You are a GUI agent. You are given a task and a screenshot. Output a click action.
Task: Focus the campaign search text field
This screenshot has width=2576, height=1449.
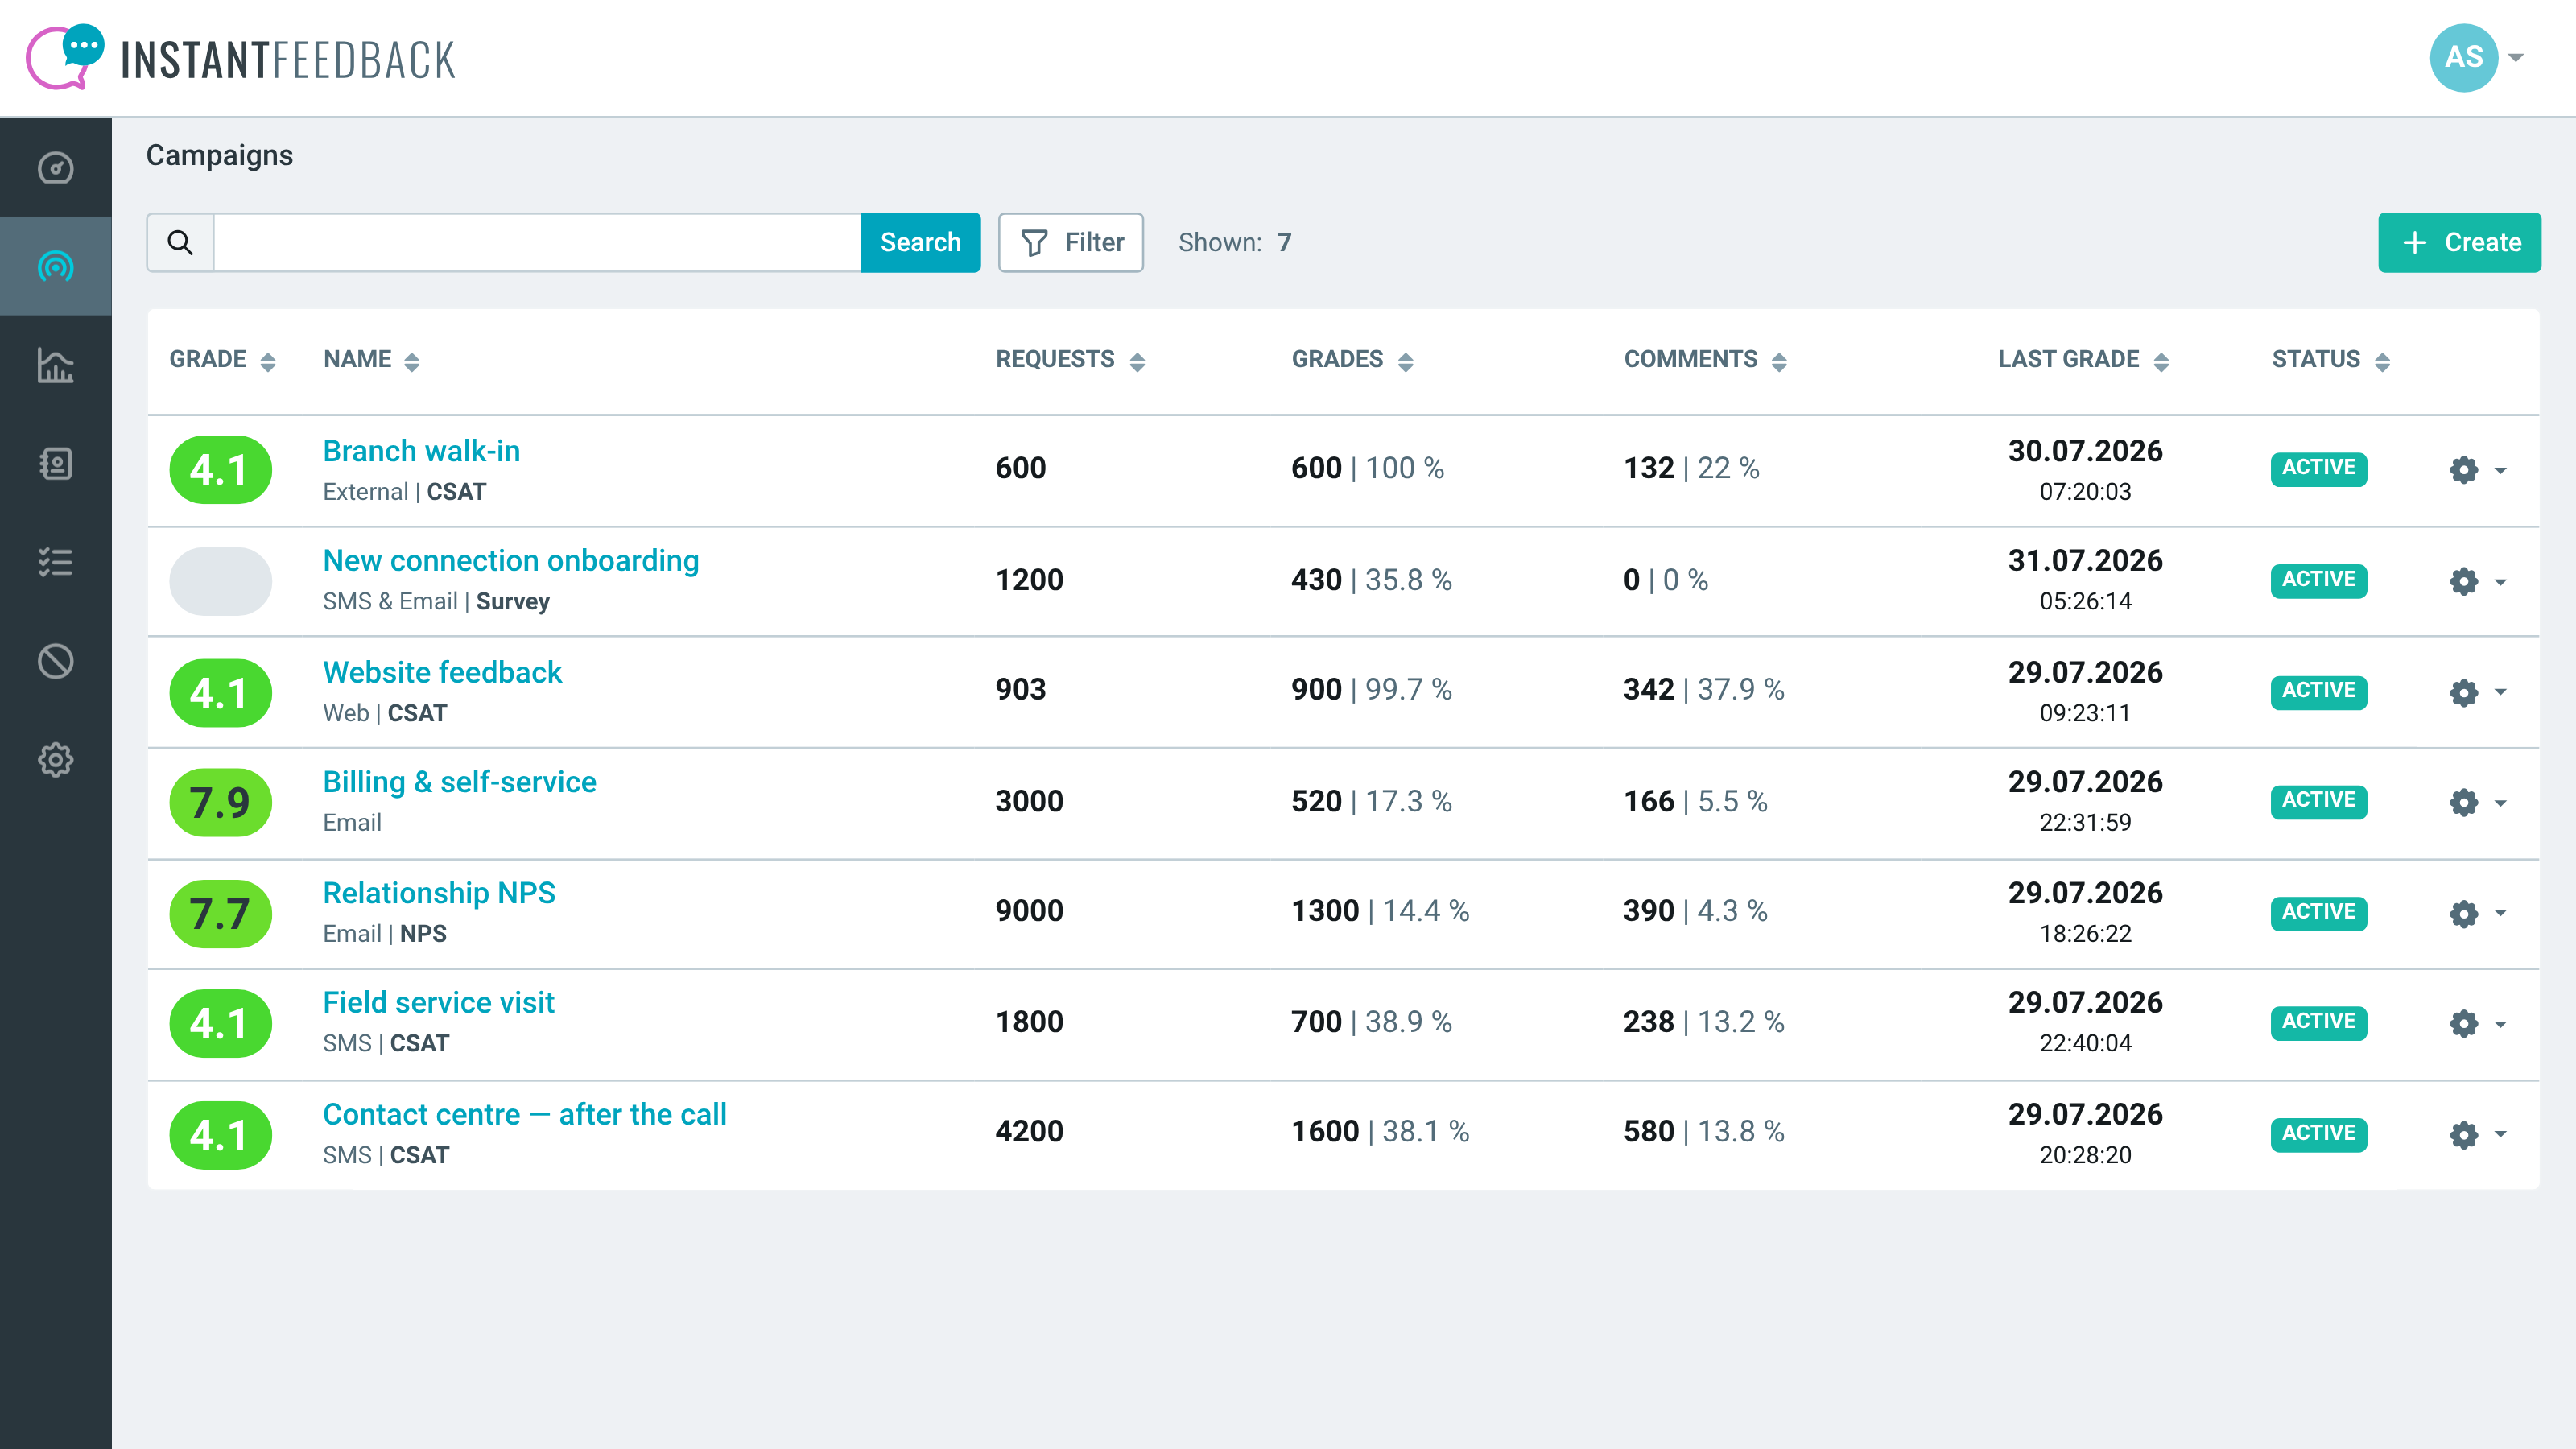tap(537, 242)
